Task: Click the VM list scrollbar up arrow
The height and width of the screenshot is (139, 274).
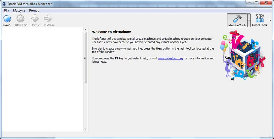Action: point(85,30)
